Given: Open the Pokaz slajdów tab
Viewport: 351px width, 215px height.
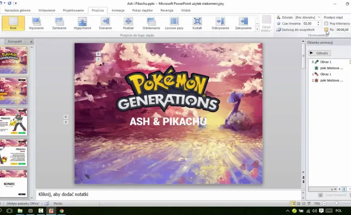Looking at the screenshot, I should click(x=142, y=10).
